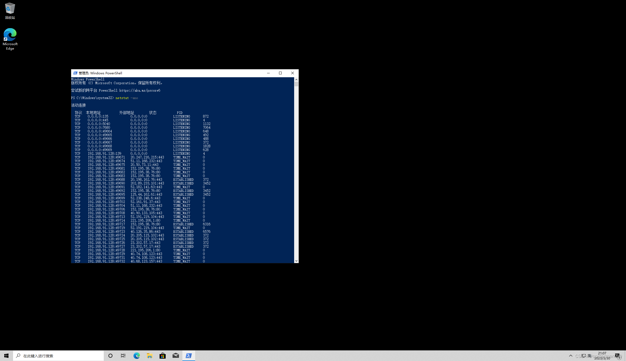Click the search box on the taskbar
The width and height of the screenshot is (626, 361).
point(58,356)
